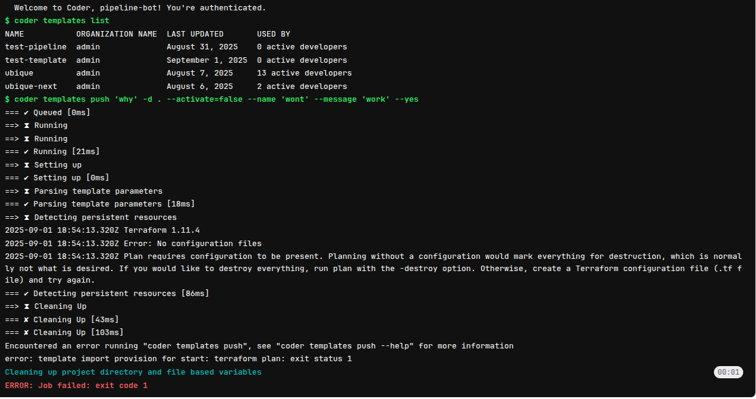Screen dimensions: 756x399
Task: Click the checkmark beside Setting up [0ms]
Action: click(x=26, y=178)
